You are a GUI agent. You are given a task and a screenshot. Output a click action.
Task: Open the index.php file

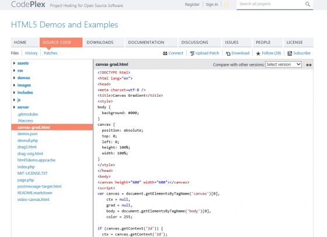(x=26, y=167)
